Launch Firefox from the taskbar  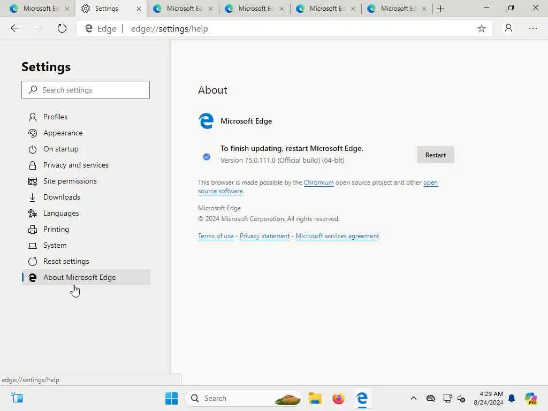coord(338,398)
